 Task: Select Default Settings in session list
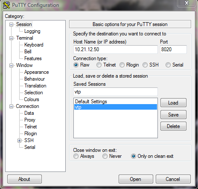click(116, 102)
